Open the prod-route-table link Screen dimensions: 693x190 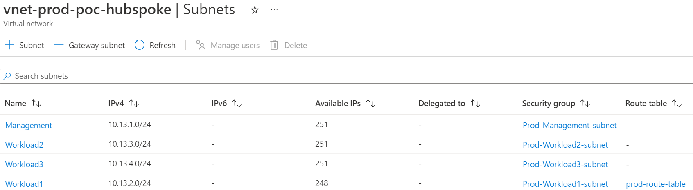655,184
